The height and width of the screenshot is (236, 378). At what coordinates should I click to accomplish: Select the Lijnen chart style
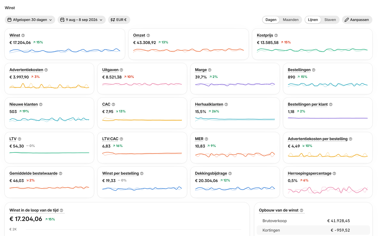point(313,20)
